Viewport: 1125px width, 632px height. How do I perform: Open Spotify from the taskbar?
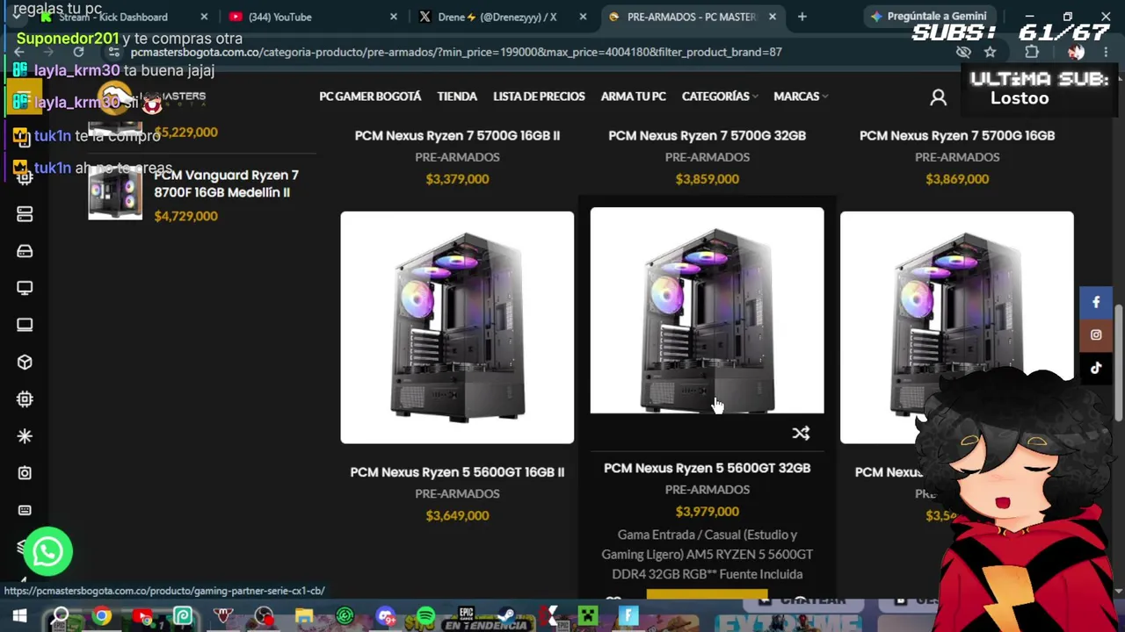tap(425, 616)
